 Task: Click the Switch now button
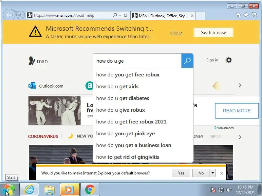(x=214, y=32)
